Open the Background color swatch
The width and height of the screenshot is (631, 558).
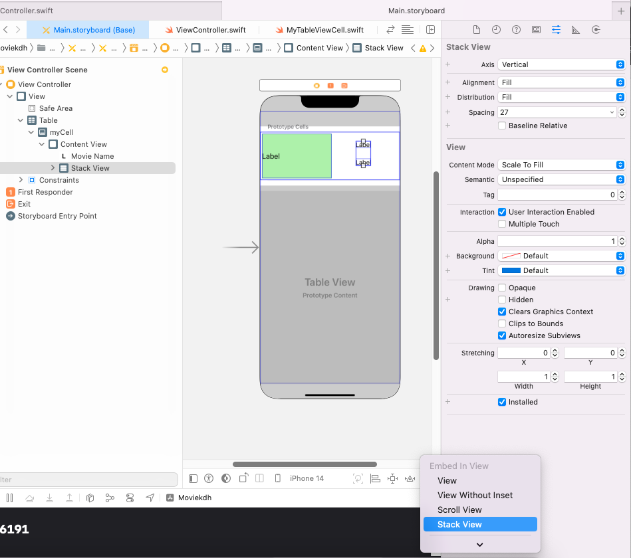click(x=511, y=256)
